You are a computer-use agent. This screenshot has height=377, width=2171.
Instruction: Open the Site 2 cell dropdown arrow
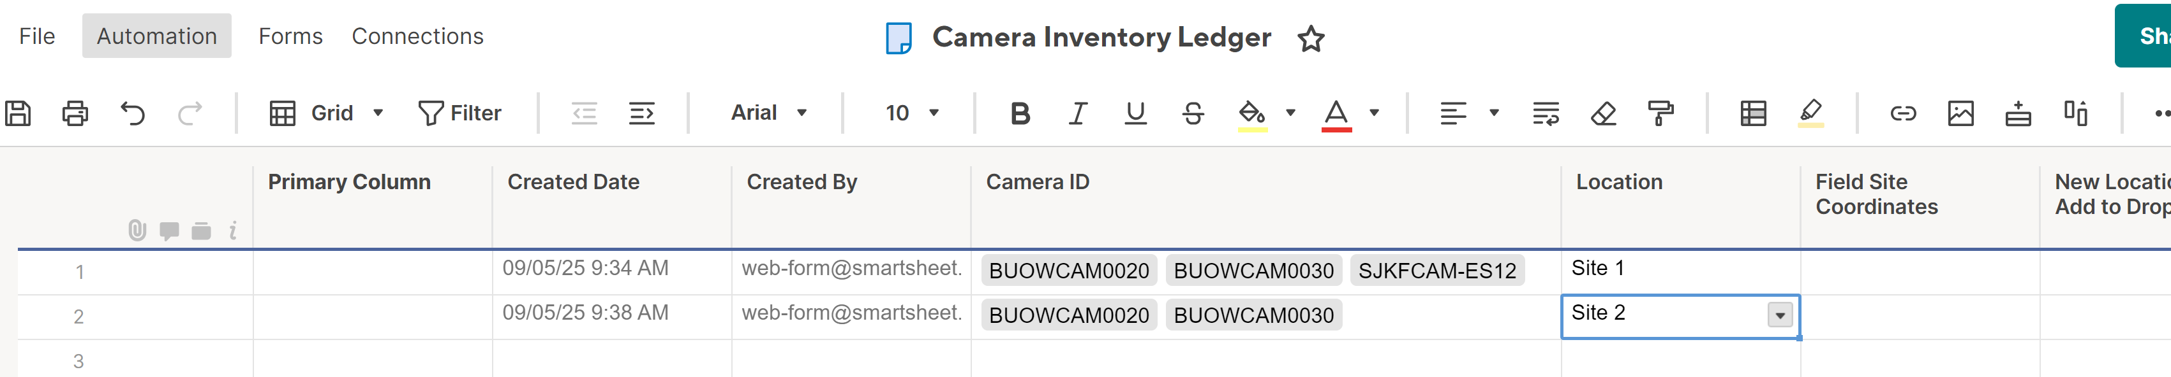(x=1779, y=316)
